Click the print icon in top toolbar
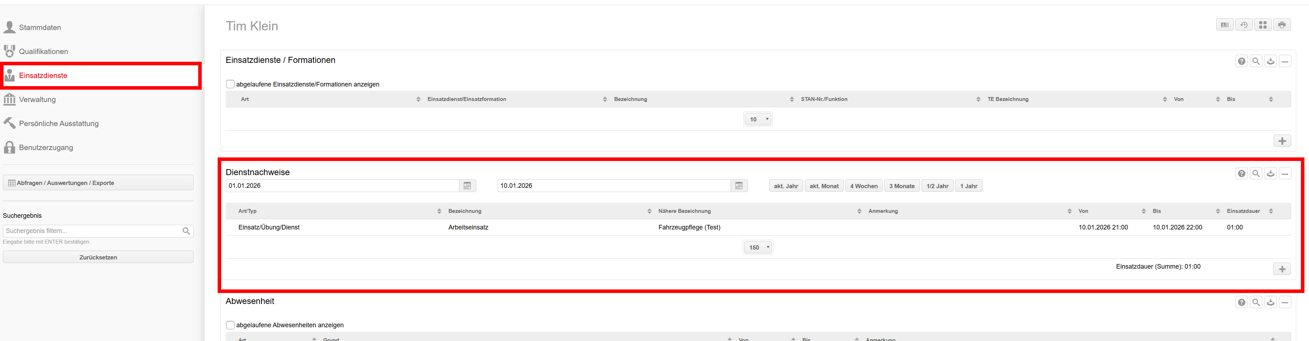Screen dimensions: 1309x341 (1281, 25)
